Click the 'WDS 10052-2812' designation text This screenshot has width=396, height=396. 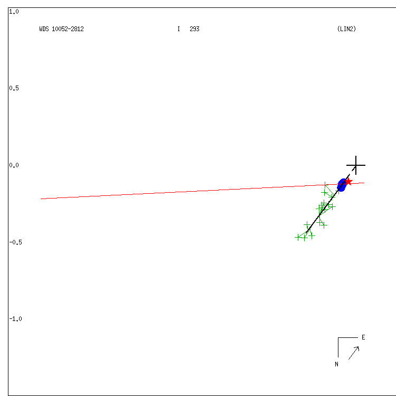61,29
